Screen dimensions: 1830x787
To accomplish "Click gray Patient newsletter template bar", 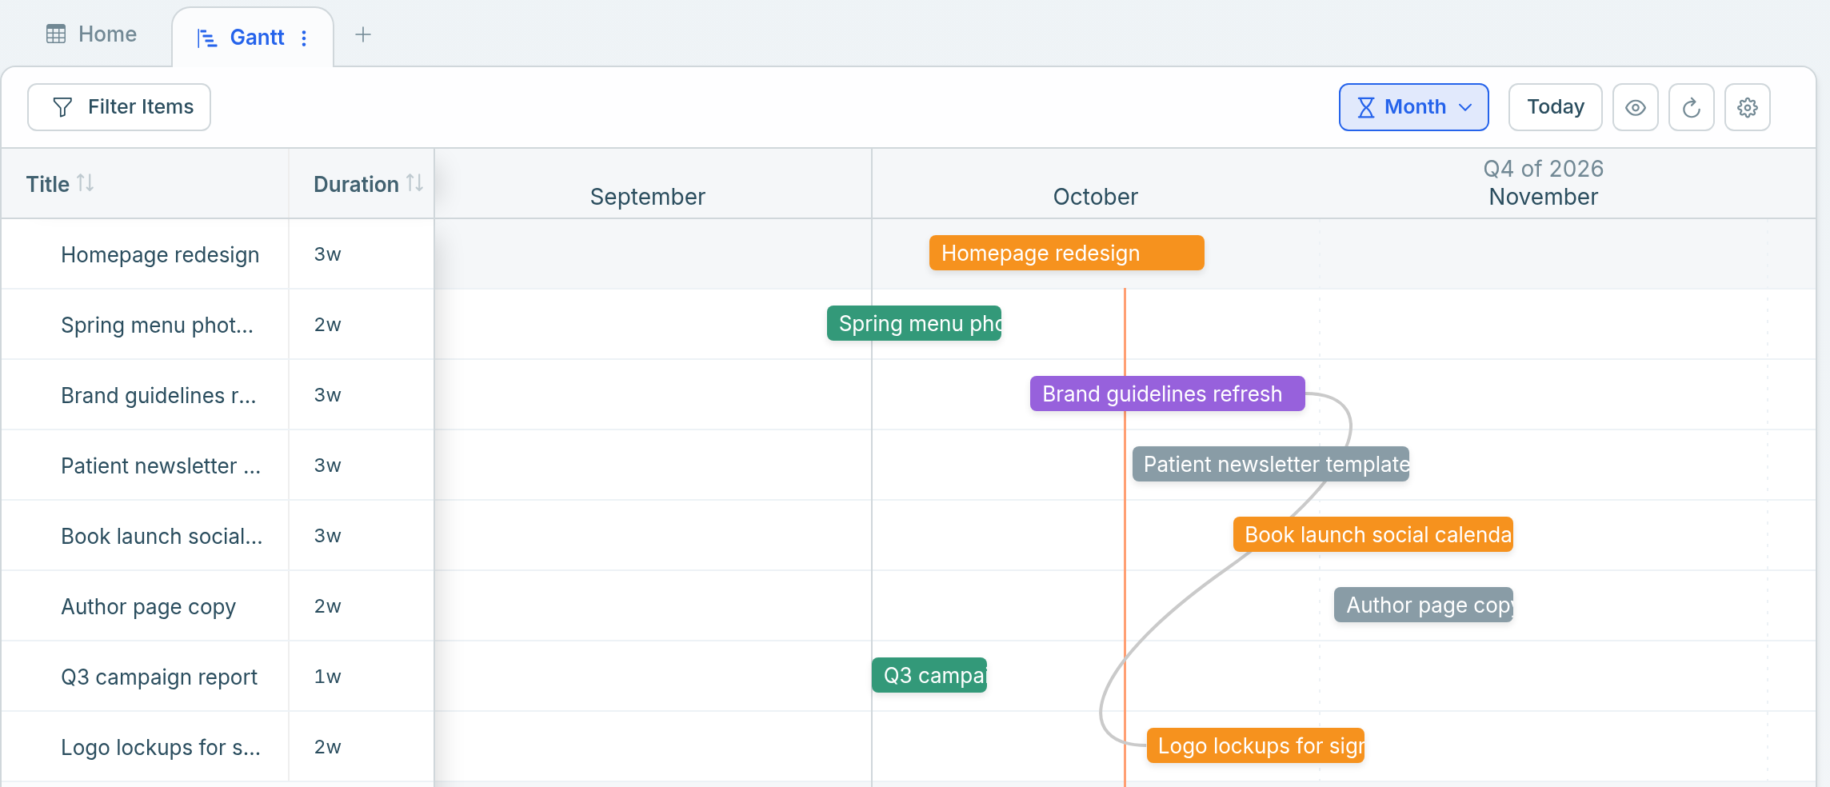I will tap(1270, 464).
